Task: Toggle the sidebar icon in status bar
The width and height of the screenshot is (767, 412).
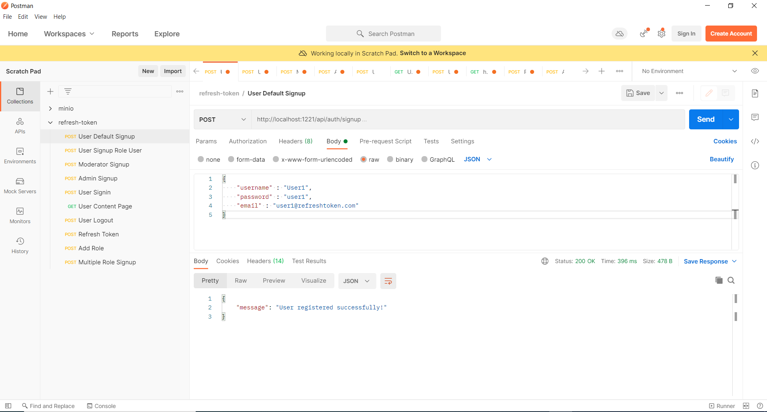Action: pyautogui.click(x=8, y=406)
